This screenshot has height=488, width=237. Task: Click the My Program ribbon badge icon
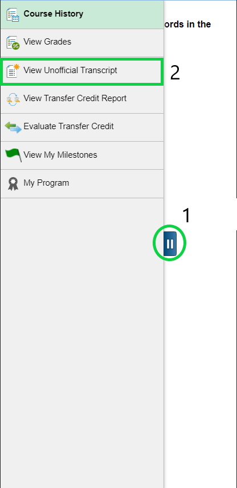click(13, 183)
